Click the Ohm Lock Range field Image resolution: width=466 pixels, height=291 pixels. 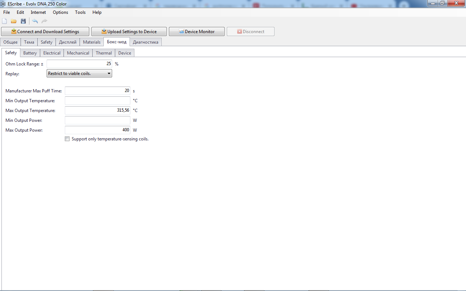pos(79,64)
